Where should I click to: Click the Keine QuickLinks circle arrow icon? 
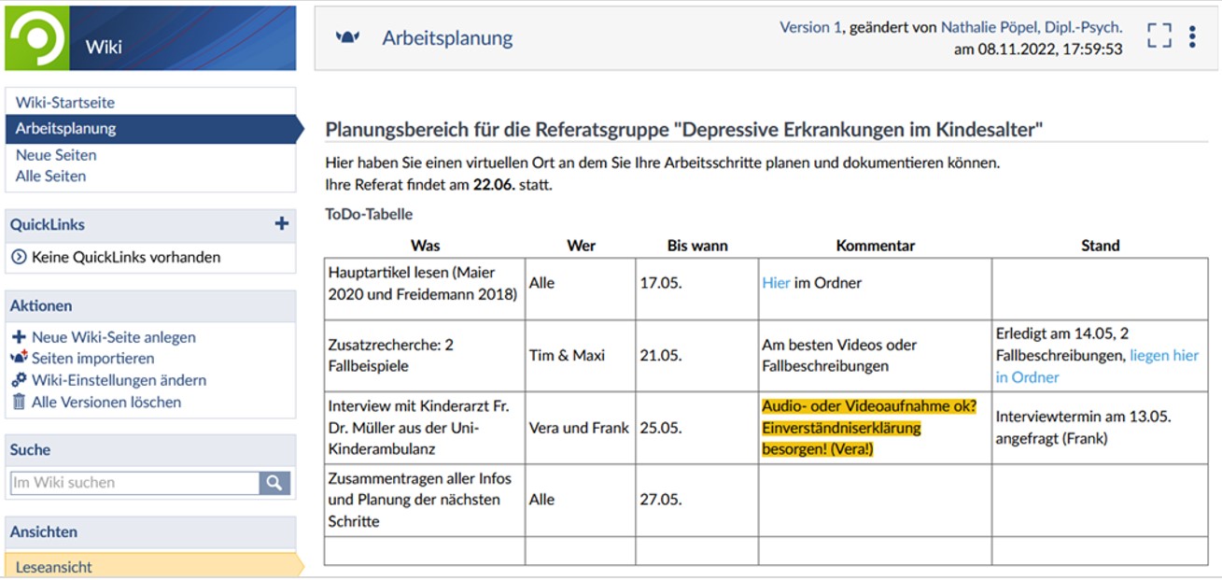pyautogui.click(x=19, y=257)
